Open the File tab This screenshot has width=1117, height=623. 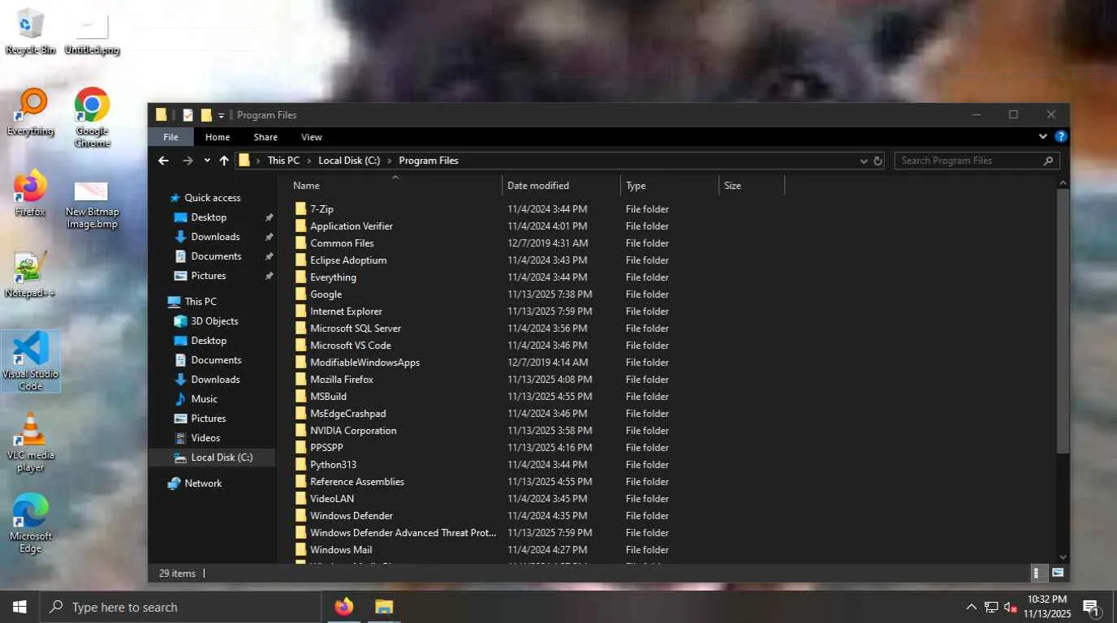click(170, 137)
